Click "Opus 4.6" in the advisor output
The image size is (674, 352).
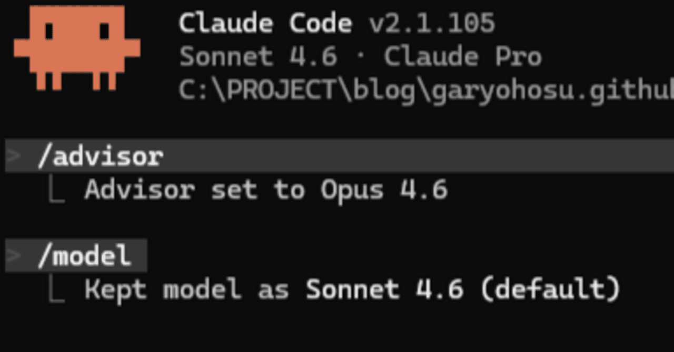click(x=384, y=190)
